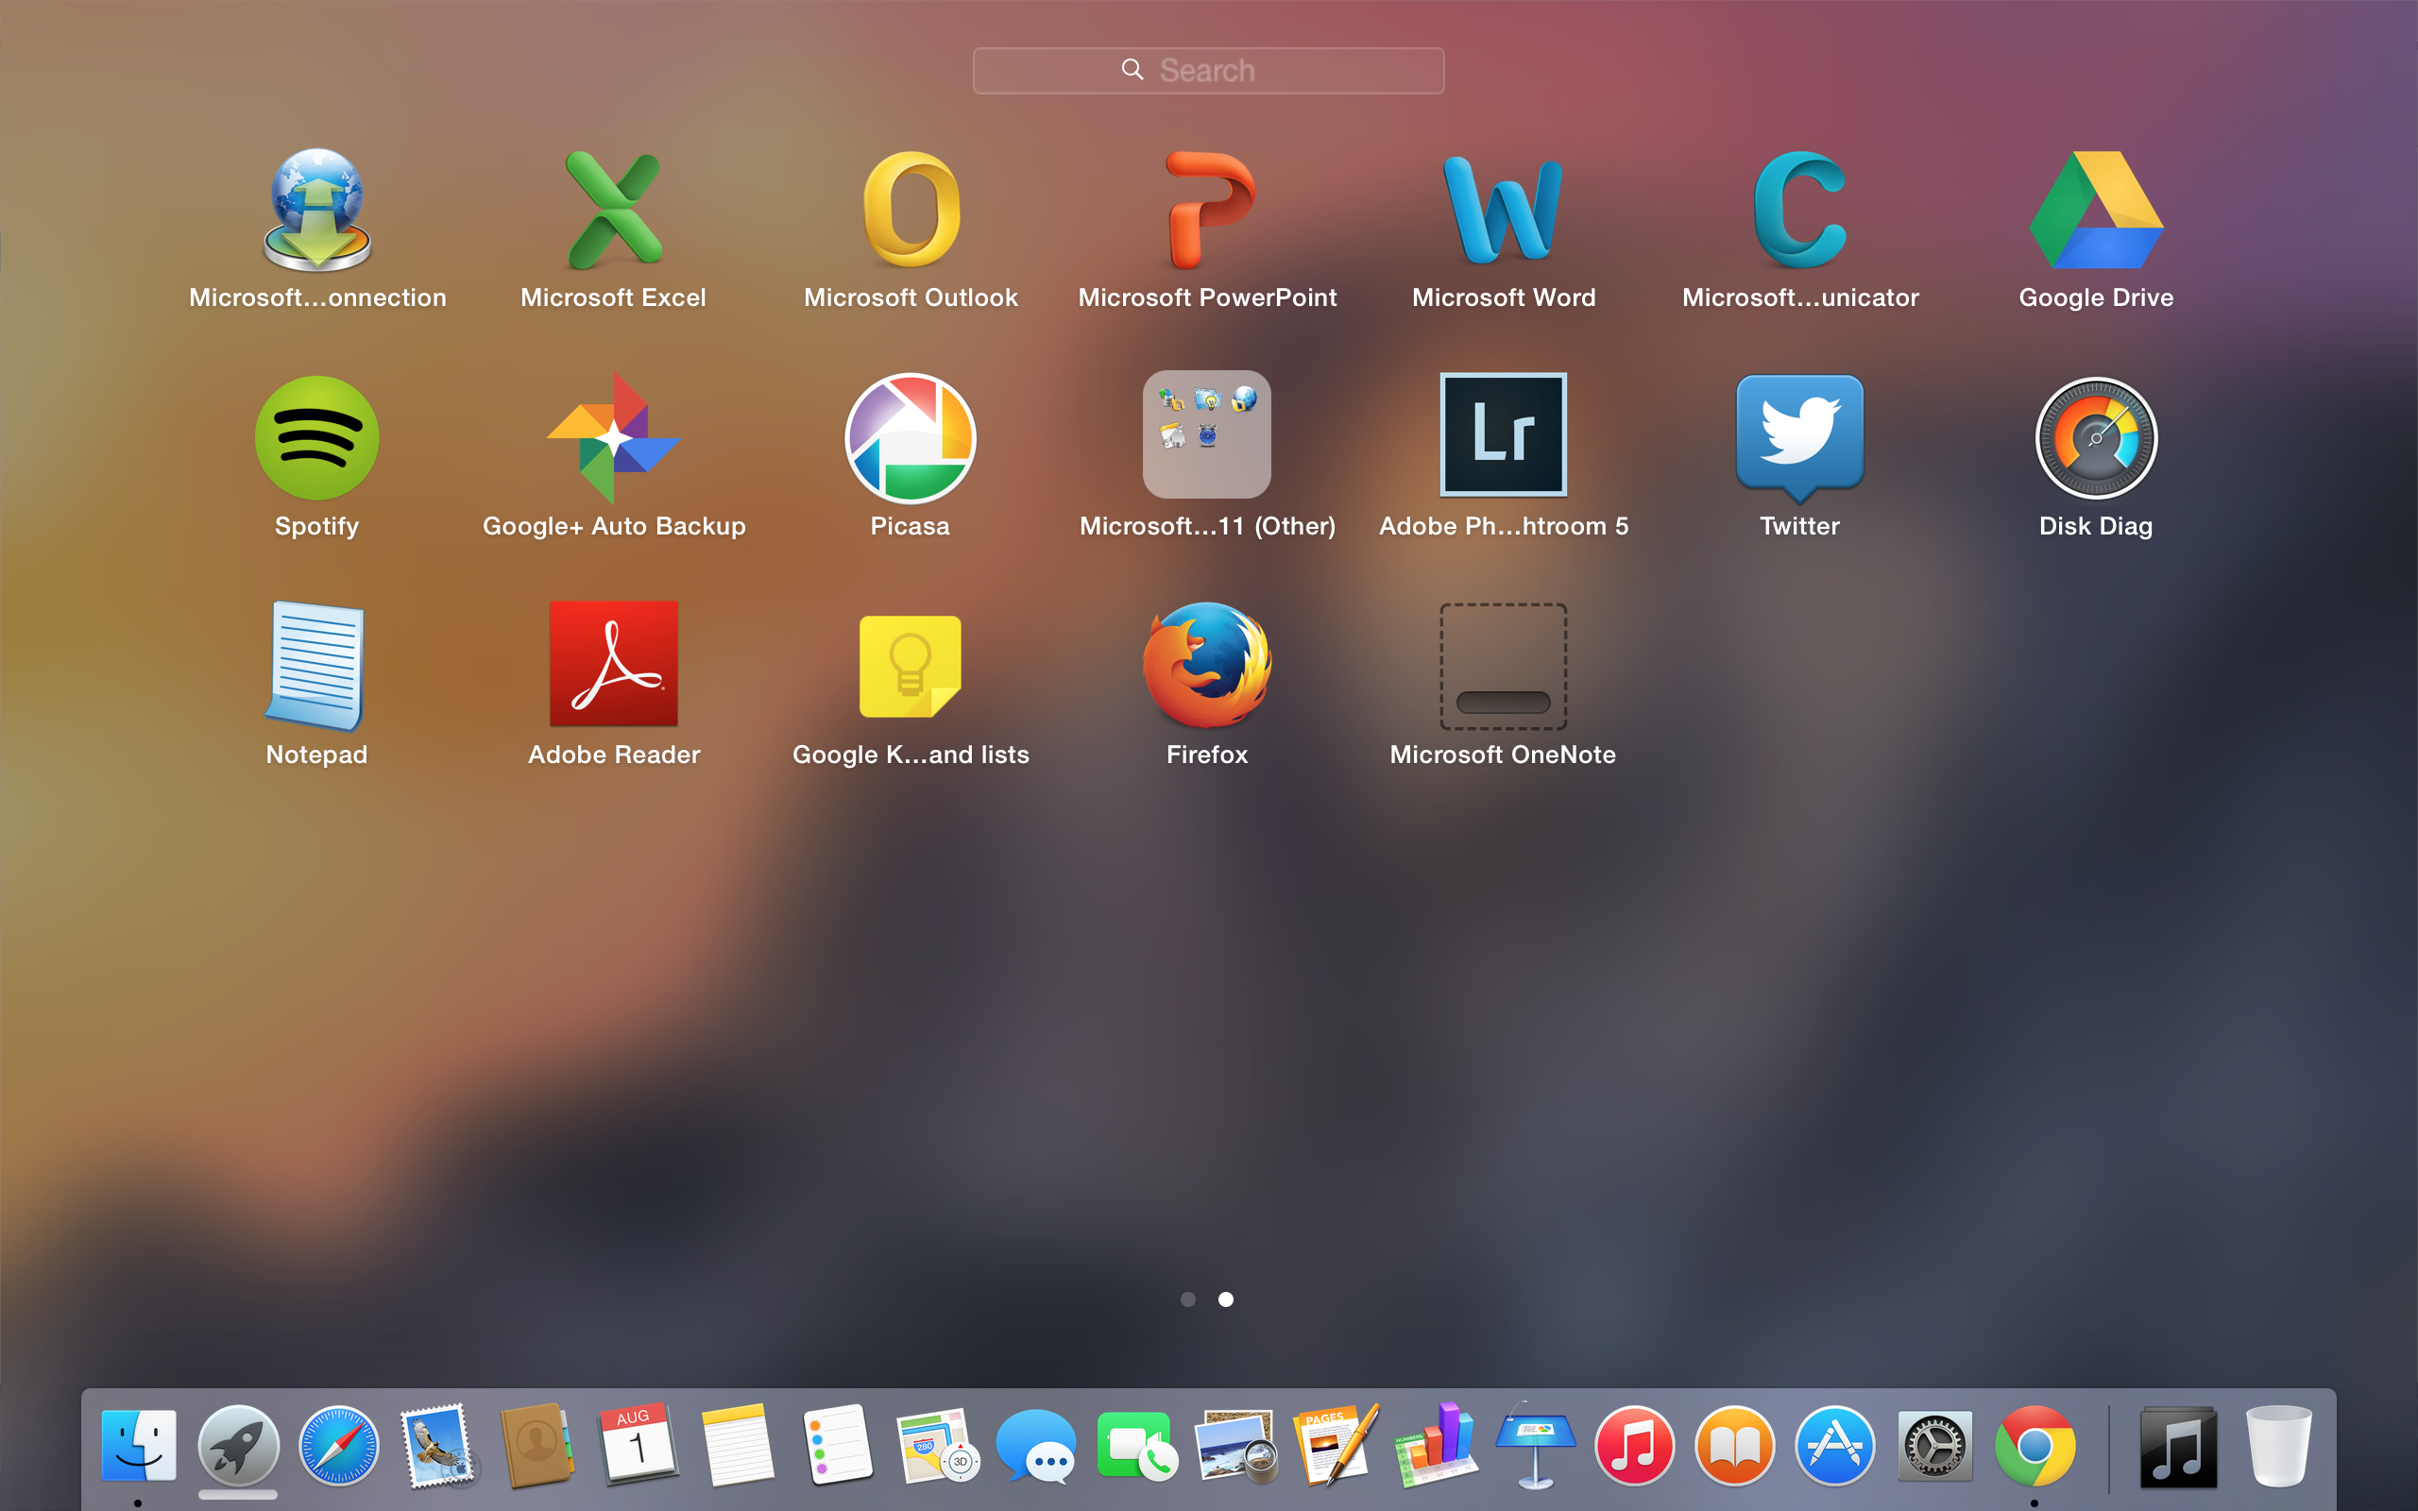Open Google+ Auto Backup
Screen dimensions: 2418x1511
tap(614, 437)
